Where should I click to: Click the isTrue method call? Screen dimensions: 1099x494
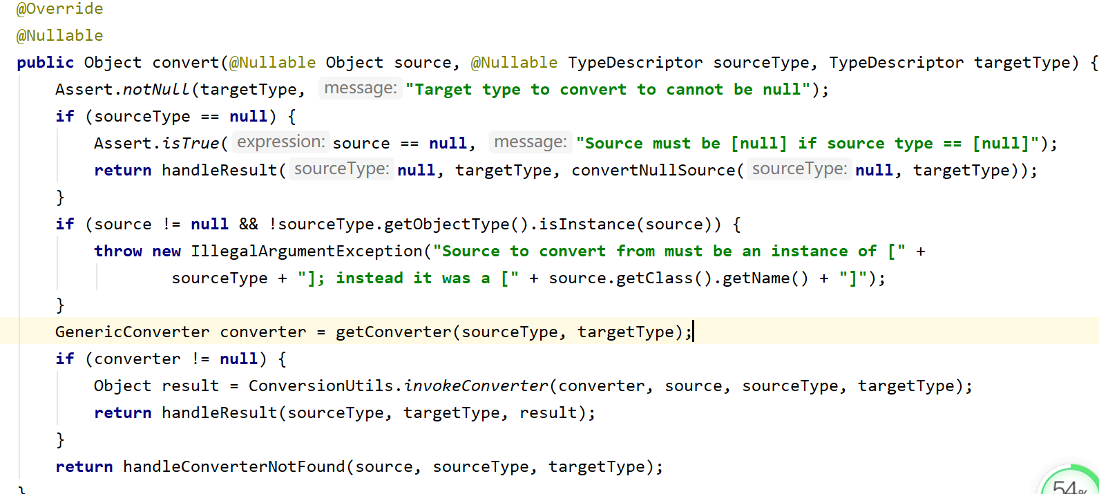[191, 143]
